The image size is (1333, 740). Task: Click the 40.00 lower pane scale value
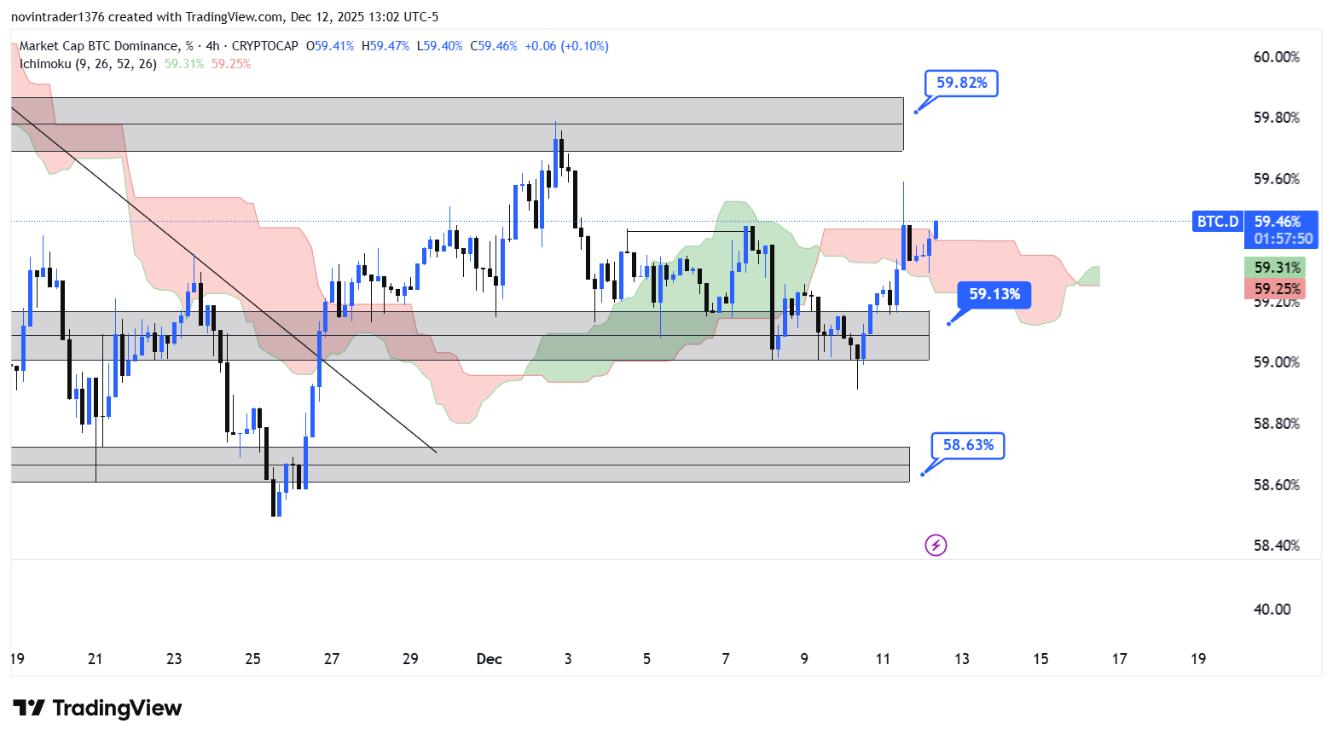(1272, 610)
